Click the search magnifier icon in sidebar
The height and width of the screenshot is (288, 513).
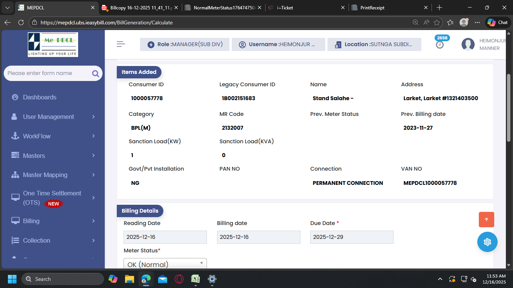(95, 73)
